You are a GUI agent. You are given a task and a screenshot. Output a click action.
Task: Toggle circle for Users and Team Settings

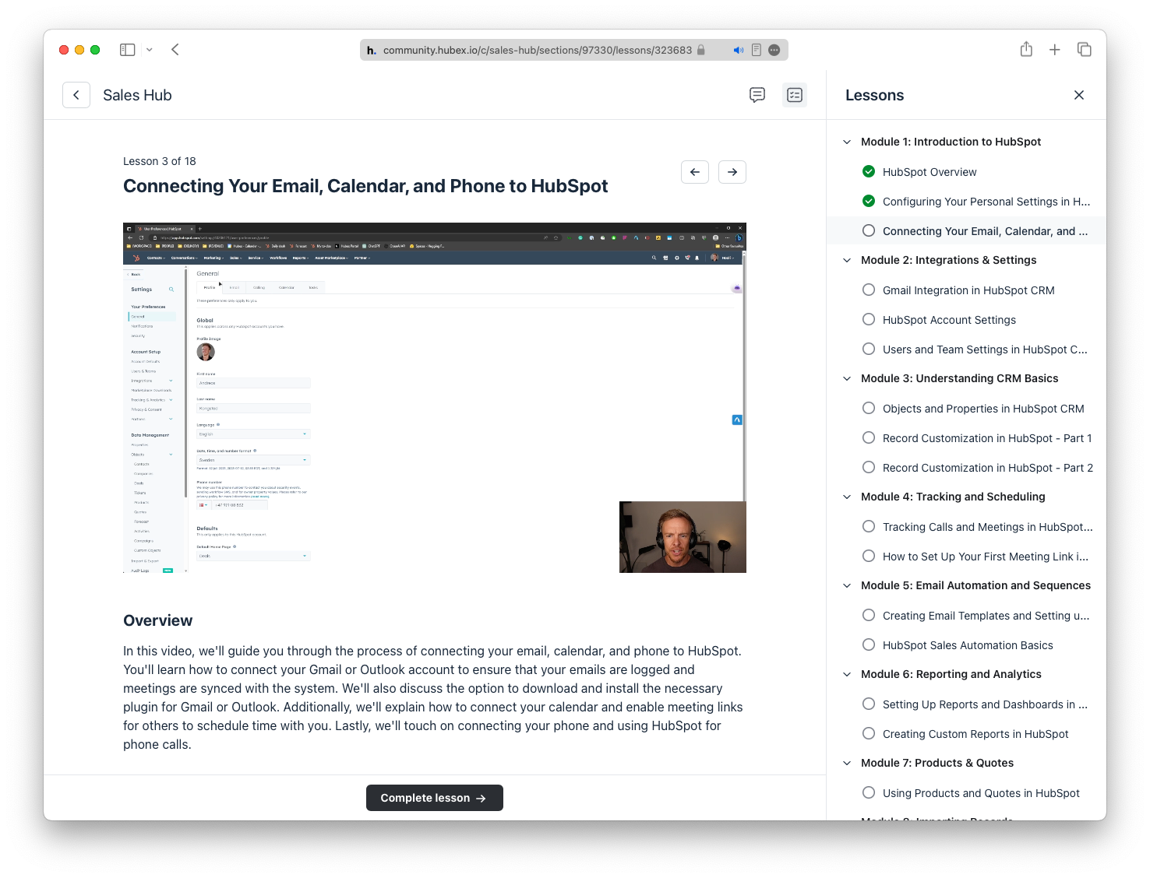coord(869,349)
